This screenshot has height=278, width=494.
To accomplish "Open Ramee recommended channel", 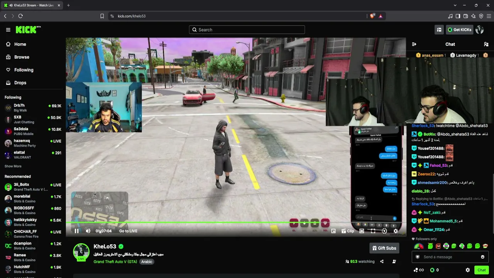I will 33,258.
